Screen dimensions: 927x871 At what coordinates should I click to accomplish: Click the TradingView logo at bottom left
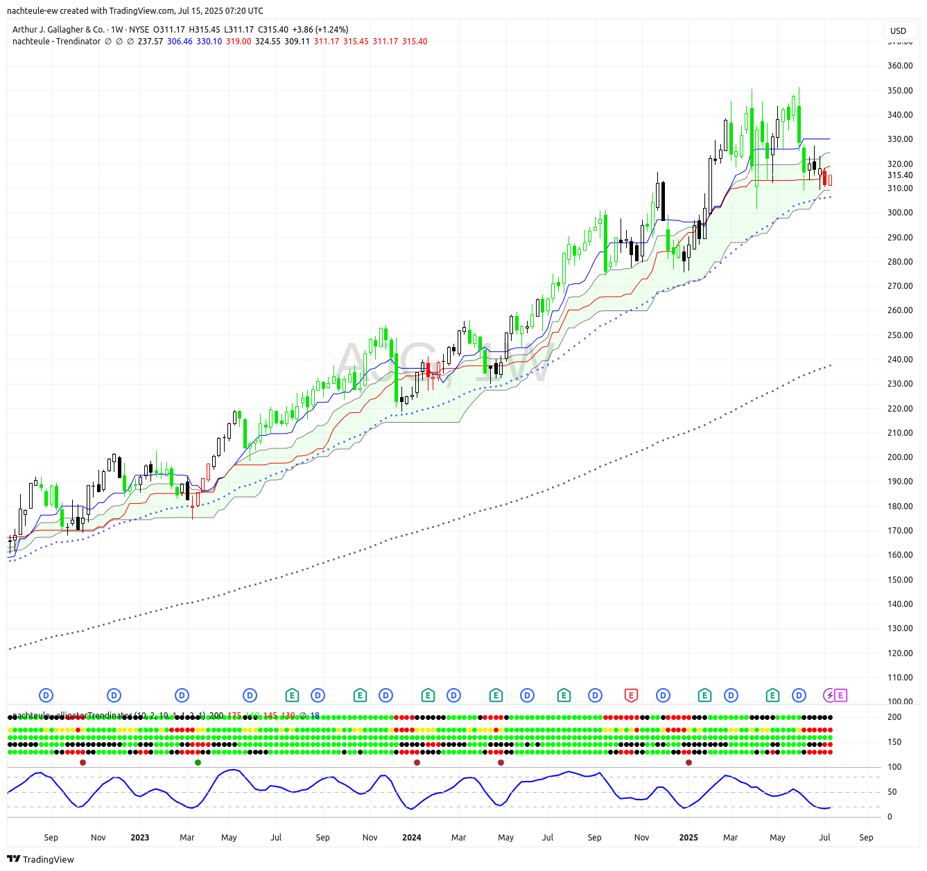[x=40, y=859]
